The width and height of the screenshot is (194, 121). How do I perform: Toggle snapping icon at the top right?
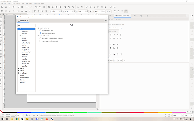[x=192, y=15]
